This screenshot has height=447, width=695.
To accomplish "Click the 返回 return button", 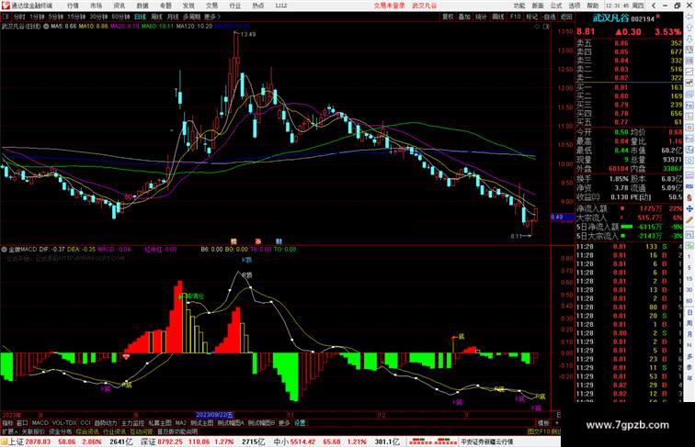I will coord(566,17).
